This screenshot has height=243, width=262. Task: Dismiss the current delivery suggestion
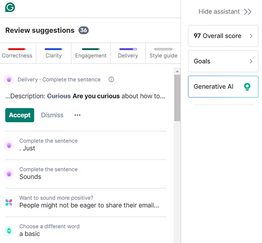[x=52, y=115]
